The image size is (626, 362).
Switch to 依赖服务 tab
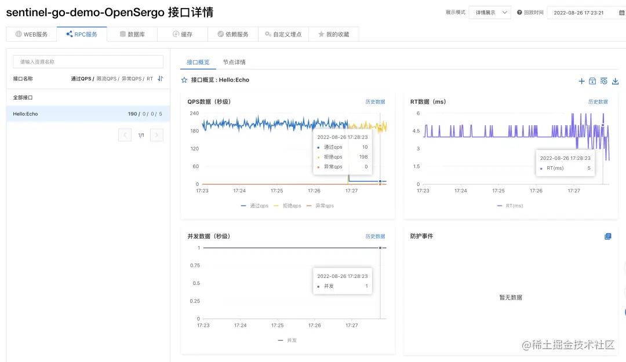pos(233,34)
